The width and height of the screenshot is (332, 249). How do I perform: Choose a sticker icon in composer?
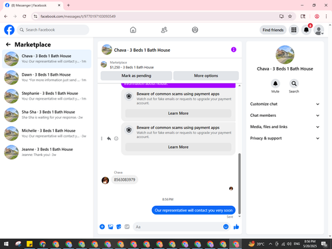click(x=119, y=226)
